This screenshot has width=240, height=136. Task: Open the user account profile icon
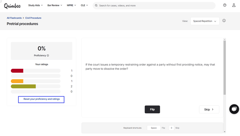(234, 5)
